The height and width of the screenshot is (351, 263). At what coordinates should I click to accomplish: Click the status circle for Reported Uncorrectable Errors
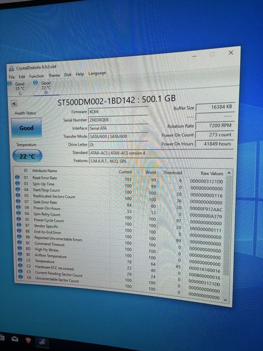20,236
